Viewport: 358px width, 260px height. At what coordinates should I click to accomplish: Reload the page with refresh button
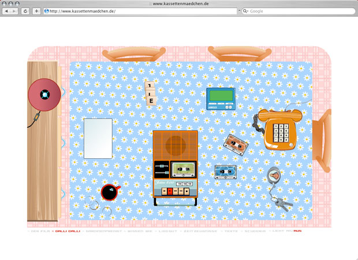coord(25,11)
